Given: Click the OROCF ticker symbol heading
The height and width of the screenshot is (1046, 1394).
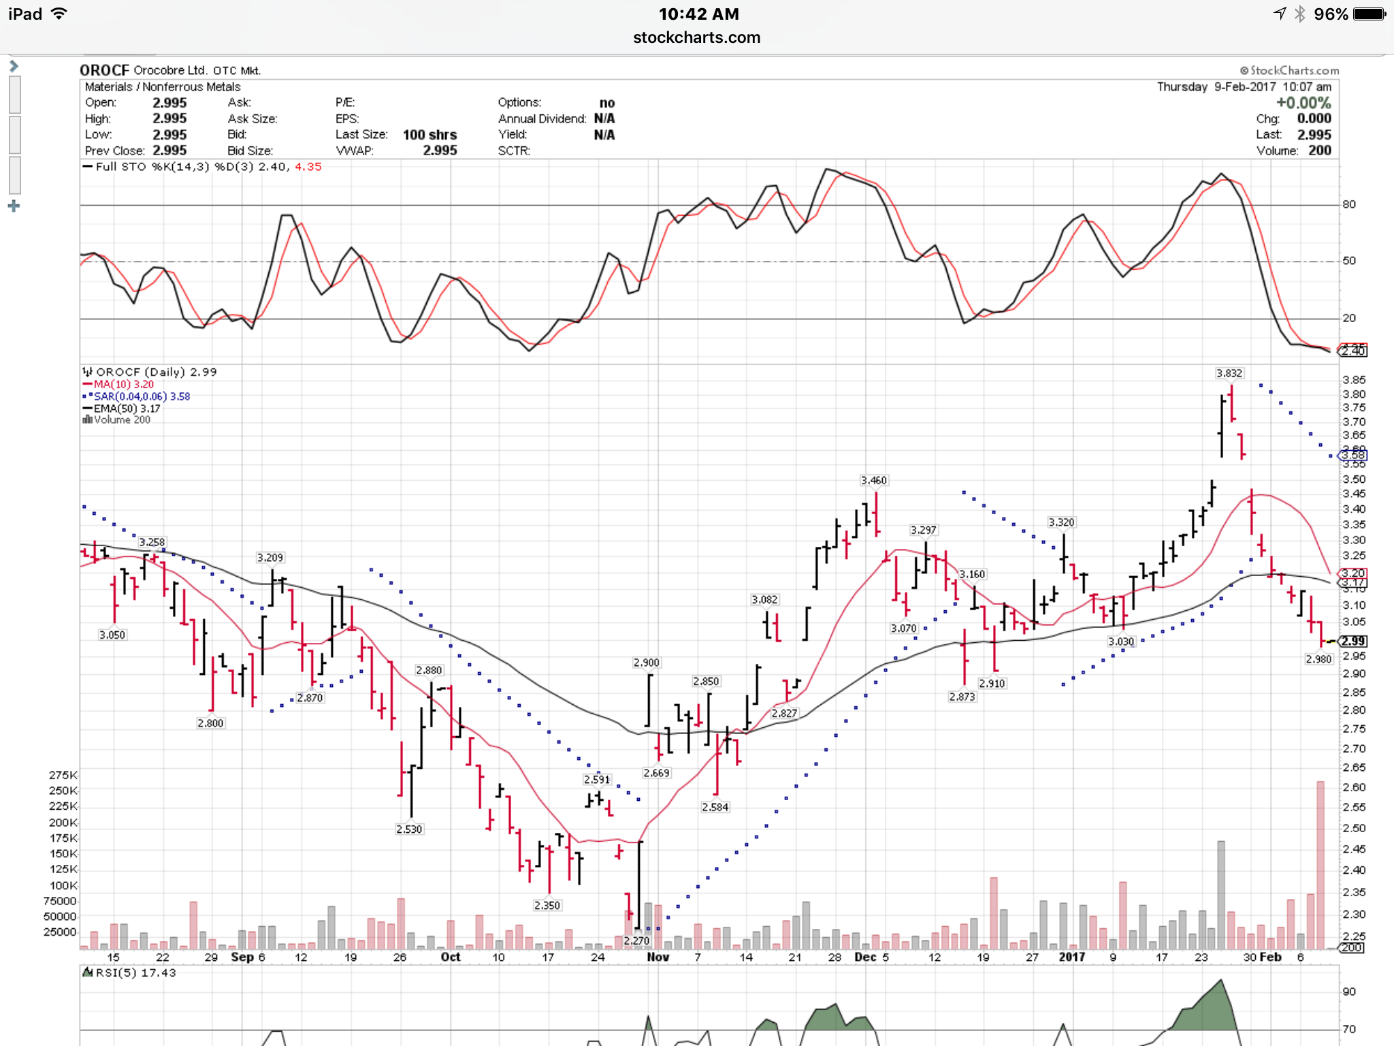Looking at the screenshot, I should tap(104, 70).
